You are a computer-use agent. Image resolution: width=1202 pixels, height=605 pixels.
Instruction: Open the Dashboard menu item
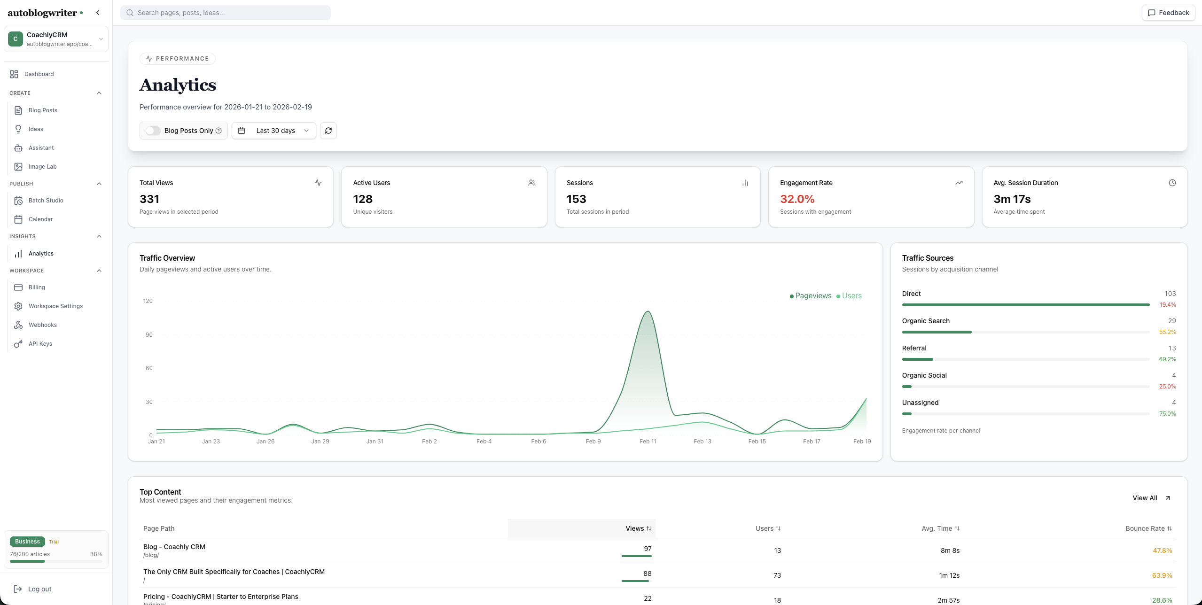(x=39, y=74)
